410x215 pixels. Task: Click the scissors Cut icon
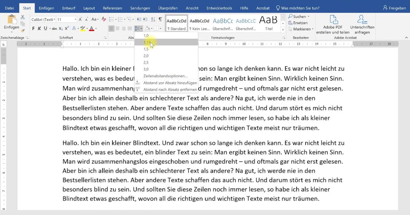pos(23,17)
